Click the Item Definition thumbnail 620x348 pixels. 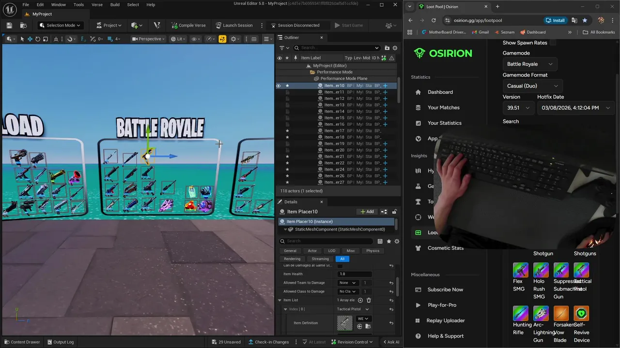(x=345, y=323)
